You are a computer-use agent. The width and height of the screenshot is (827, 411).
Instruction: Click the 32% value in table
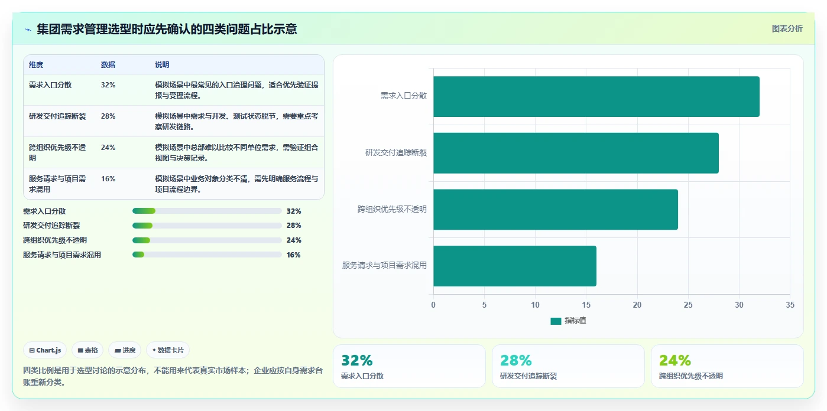[108, 85]
